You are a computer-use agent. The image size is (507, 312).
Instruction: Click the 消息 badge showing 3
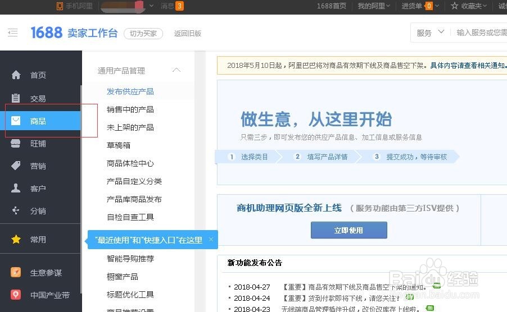pos(179,6)
